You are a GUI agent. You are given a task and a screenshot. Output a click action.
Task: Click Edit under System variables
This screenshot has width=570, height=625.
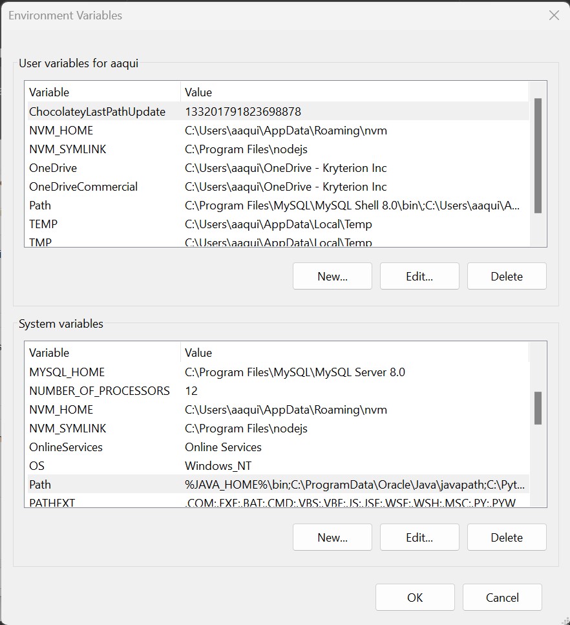click(419, 537)
